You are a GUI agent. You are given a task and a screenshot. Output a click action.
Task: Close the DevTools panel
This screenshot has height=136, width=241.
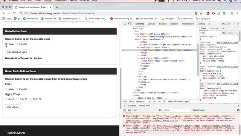(238, 24)
